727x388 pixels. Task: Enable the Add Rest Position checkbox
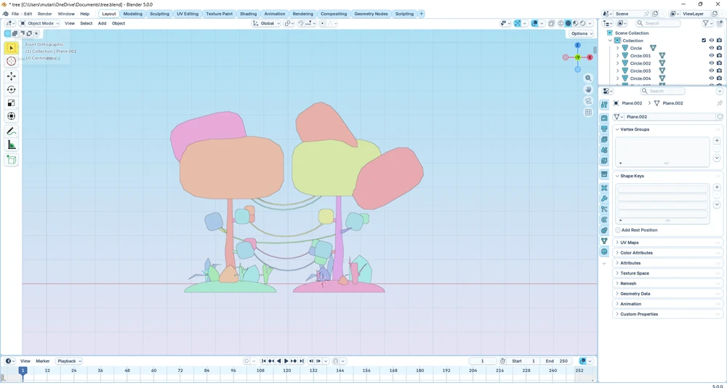[x=618, y=230]
